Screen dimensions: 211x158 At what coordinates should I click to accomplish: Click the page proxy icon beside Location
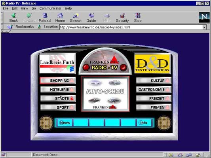point(39,27)
